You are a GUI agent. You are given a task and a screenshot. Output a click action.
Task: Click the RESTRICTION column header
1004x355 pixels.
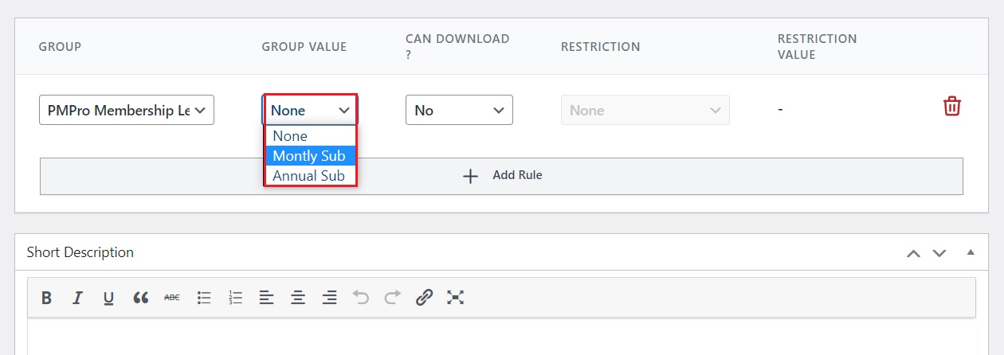601,47
